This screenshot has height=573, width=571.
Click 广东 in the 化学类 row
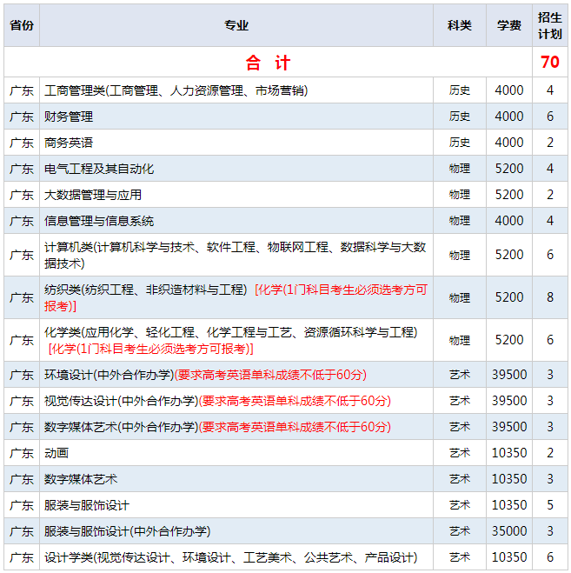(x=22, y=340)
